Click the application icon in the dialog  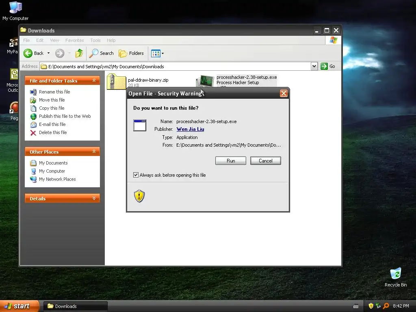click(140, 125)
